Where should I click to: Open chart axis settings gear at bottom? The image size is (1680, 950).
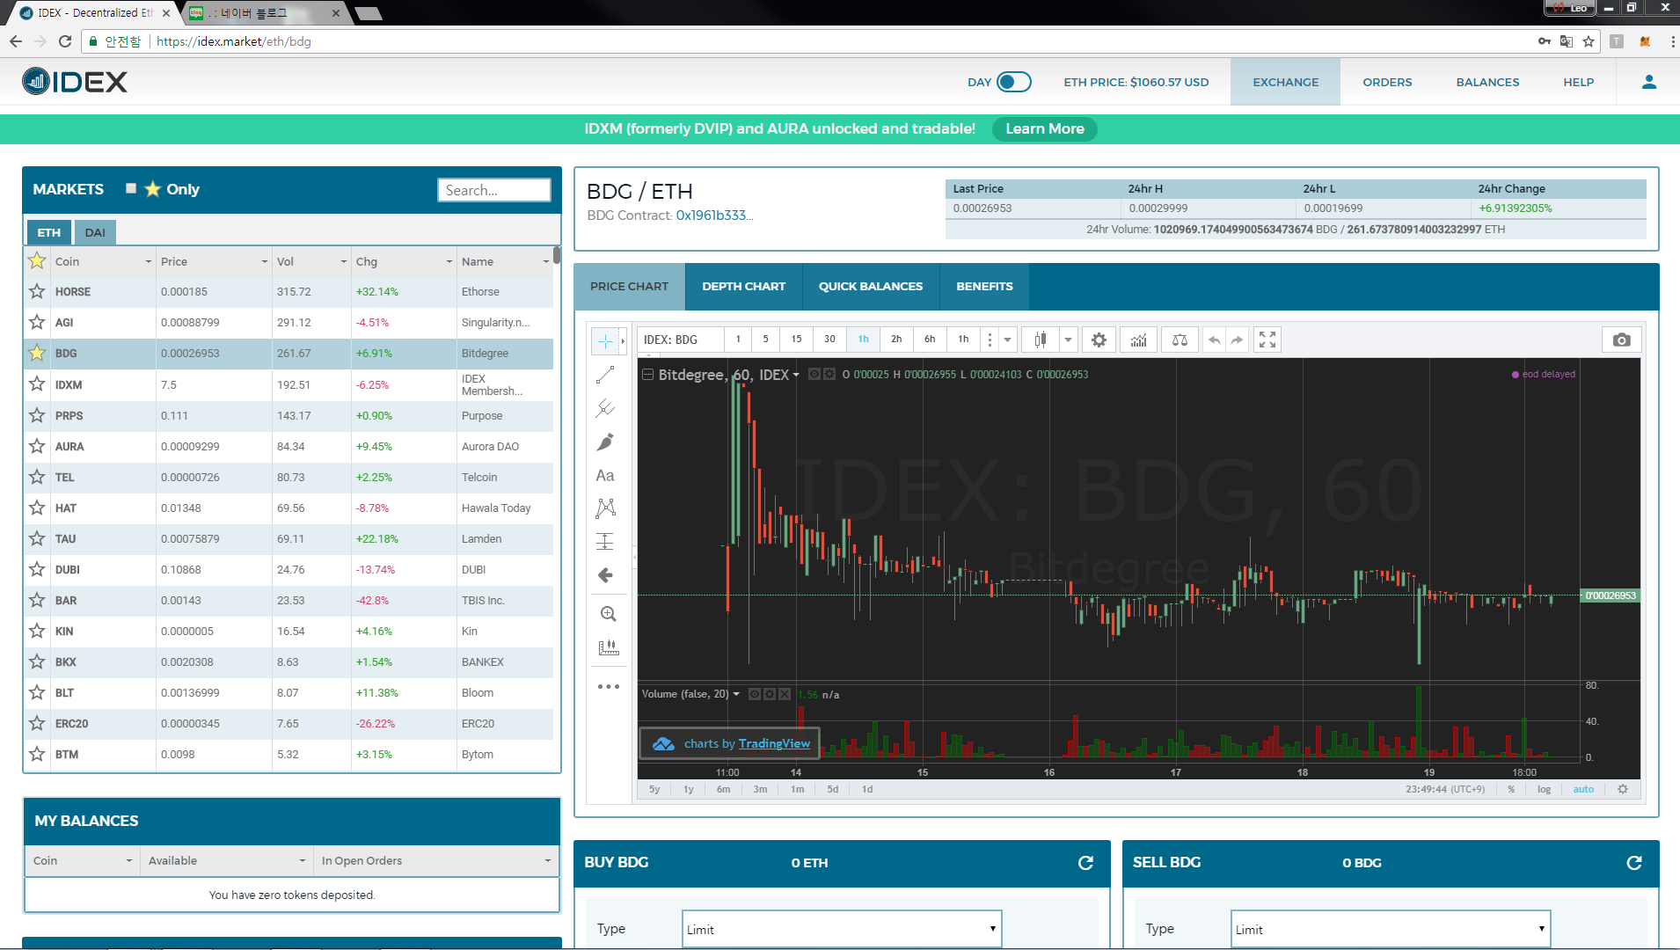[x=1623, y=789]
